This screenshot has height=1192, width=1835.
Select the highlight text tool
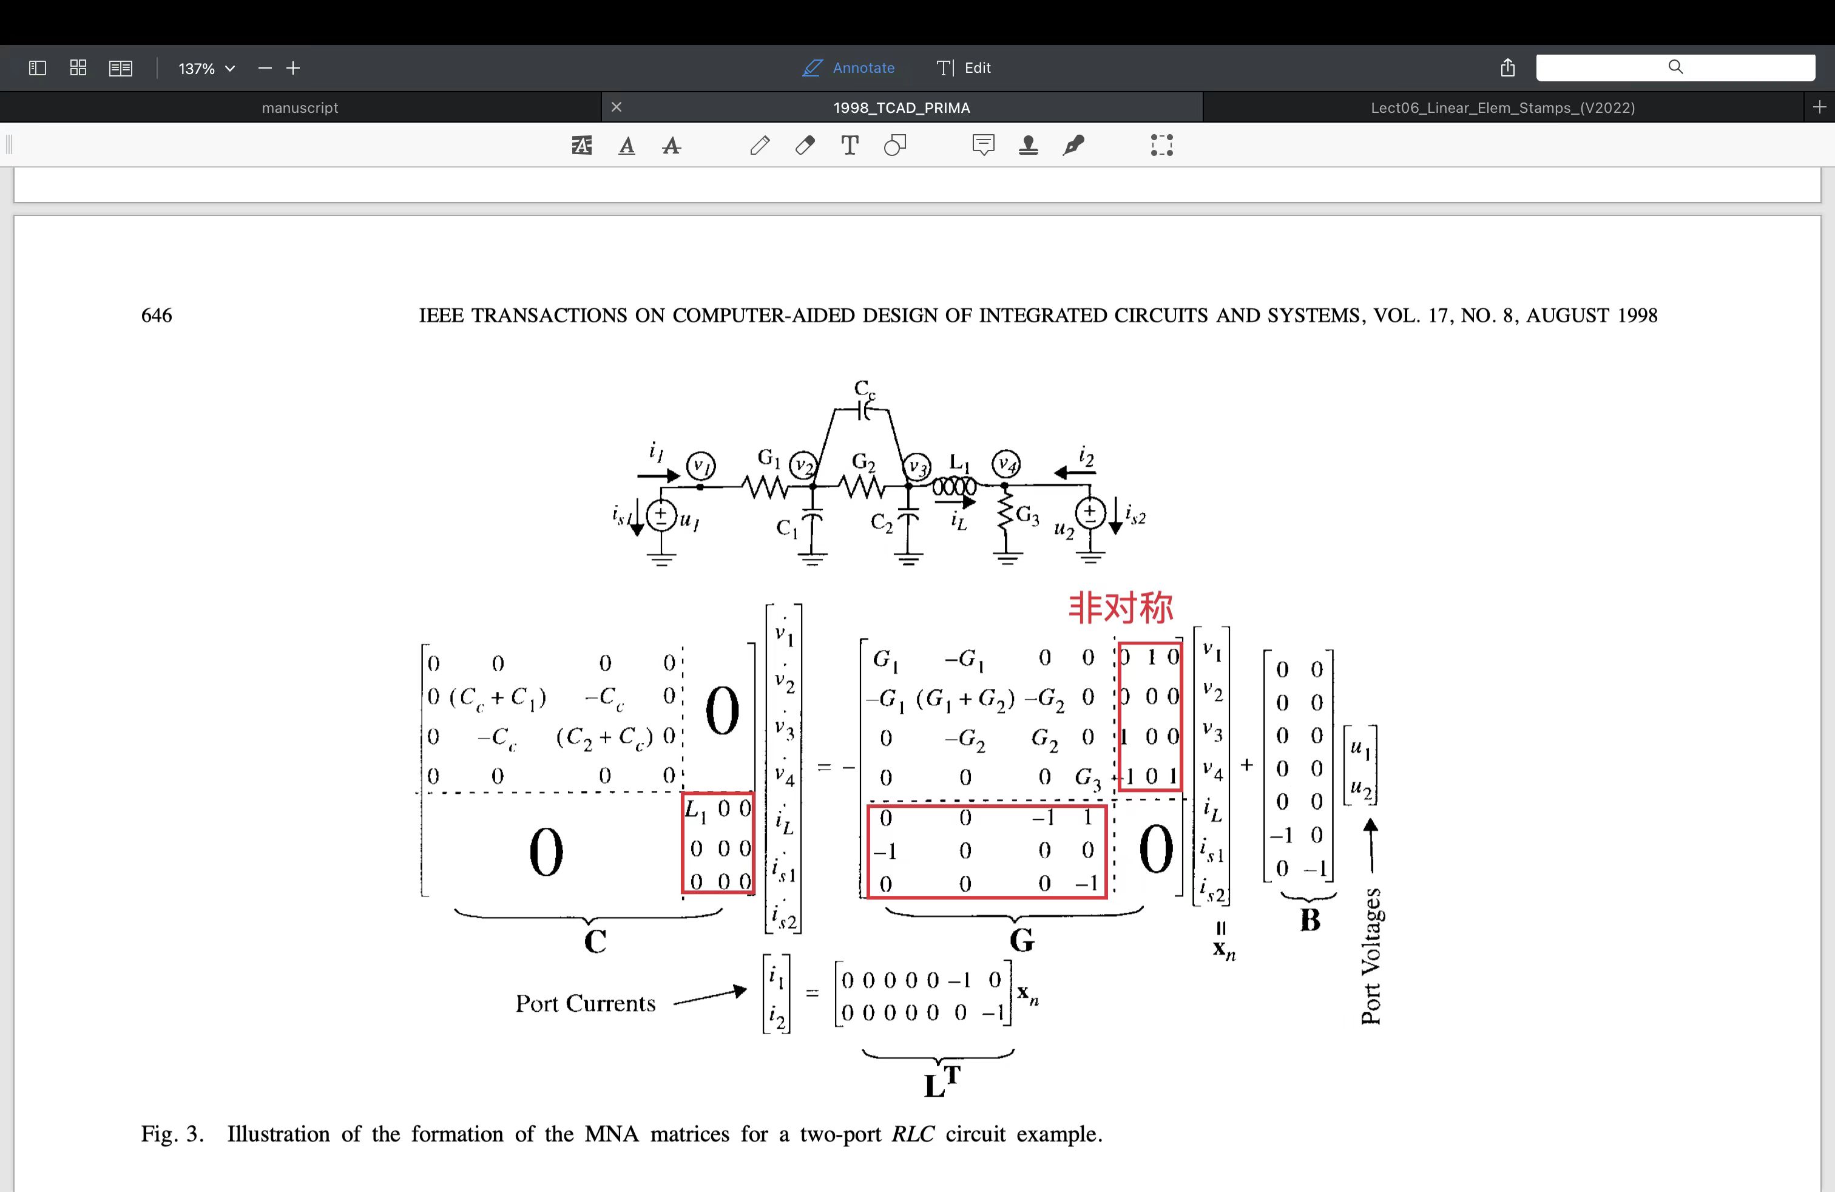(581, 145)
